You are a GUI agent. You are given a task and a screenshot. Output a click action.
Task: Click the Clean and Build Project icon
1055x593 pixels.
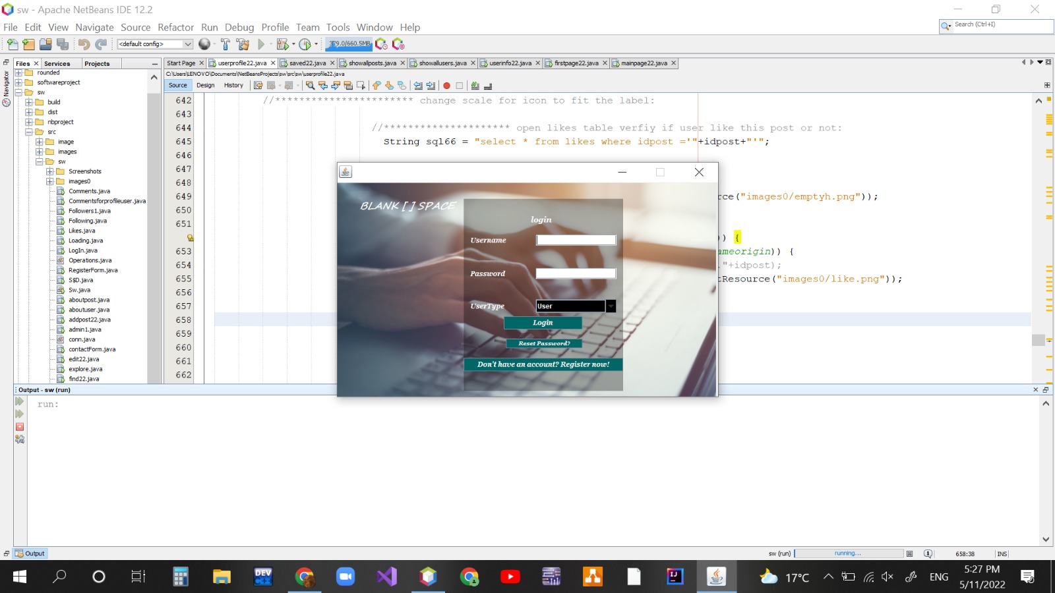243,44
